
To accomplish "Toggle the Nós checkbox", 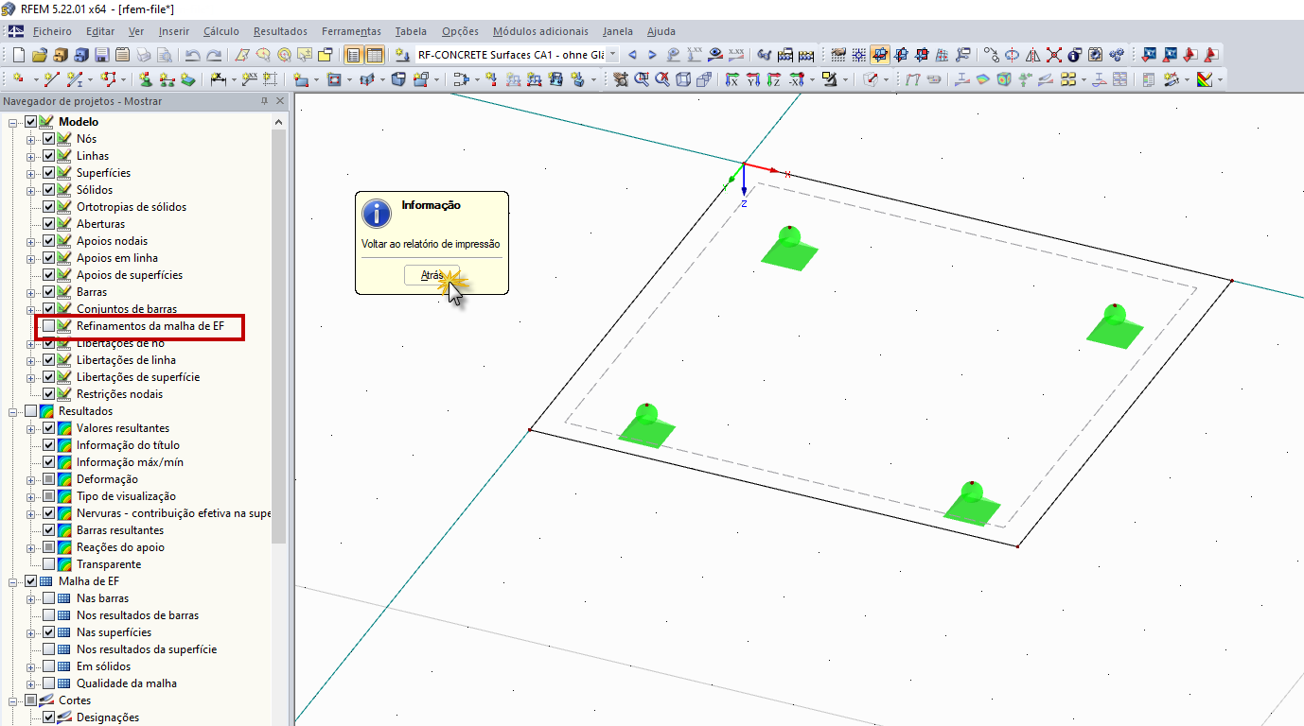I will [x=49, y=139].
